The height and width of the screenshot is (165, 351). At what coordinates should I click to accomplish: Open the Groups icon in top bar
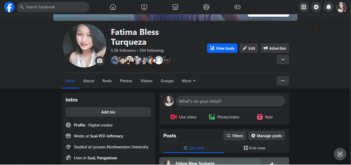tap(206, 7)
